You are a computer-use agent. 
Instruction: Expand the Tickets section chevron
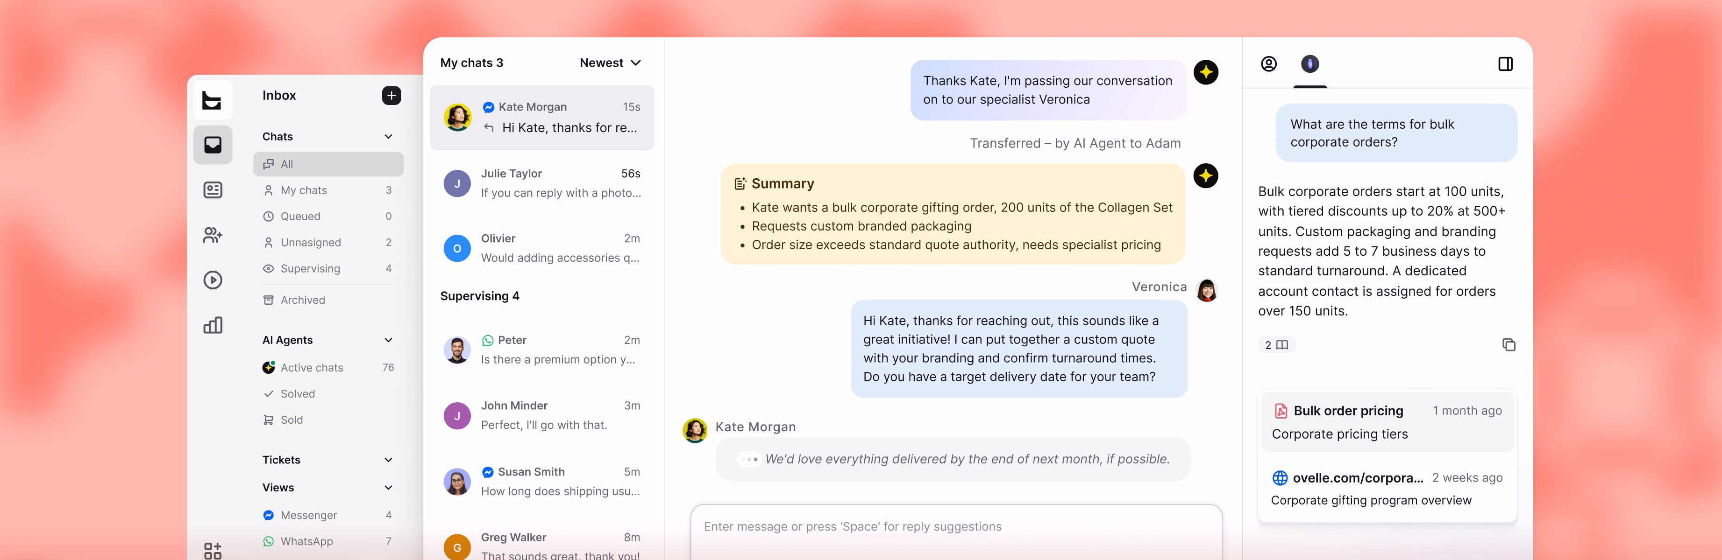pyautogui.click(x=388, y=460)
